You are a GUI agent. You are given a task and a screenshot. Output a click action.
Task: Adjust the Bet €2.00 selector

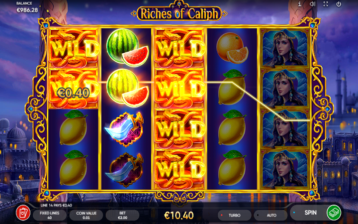(123, 216)
